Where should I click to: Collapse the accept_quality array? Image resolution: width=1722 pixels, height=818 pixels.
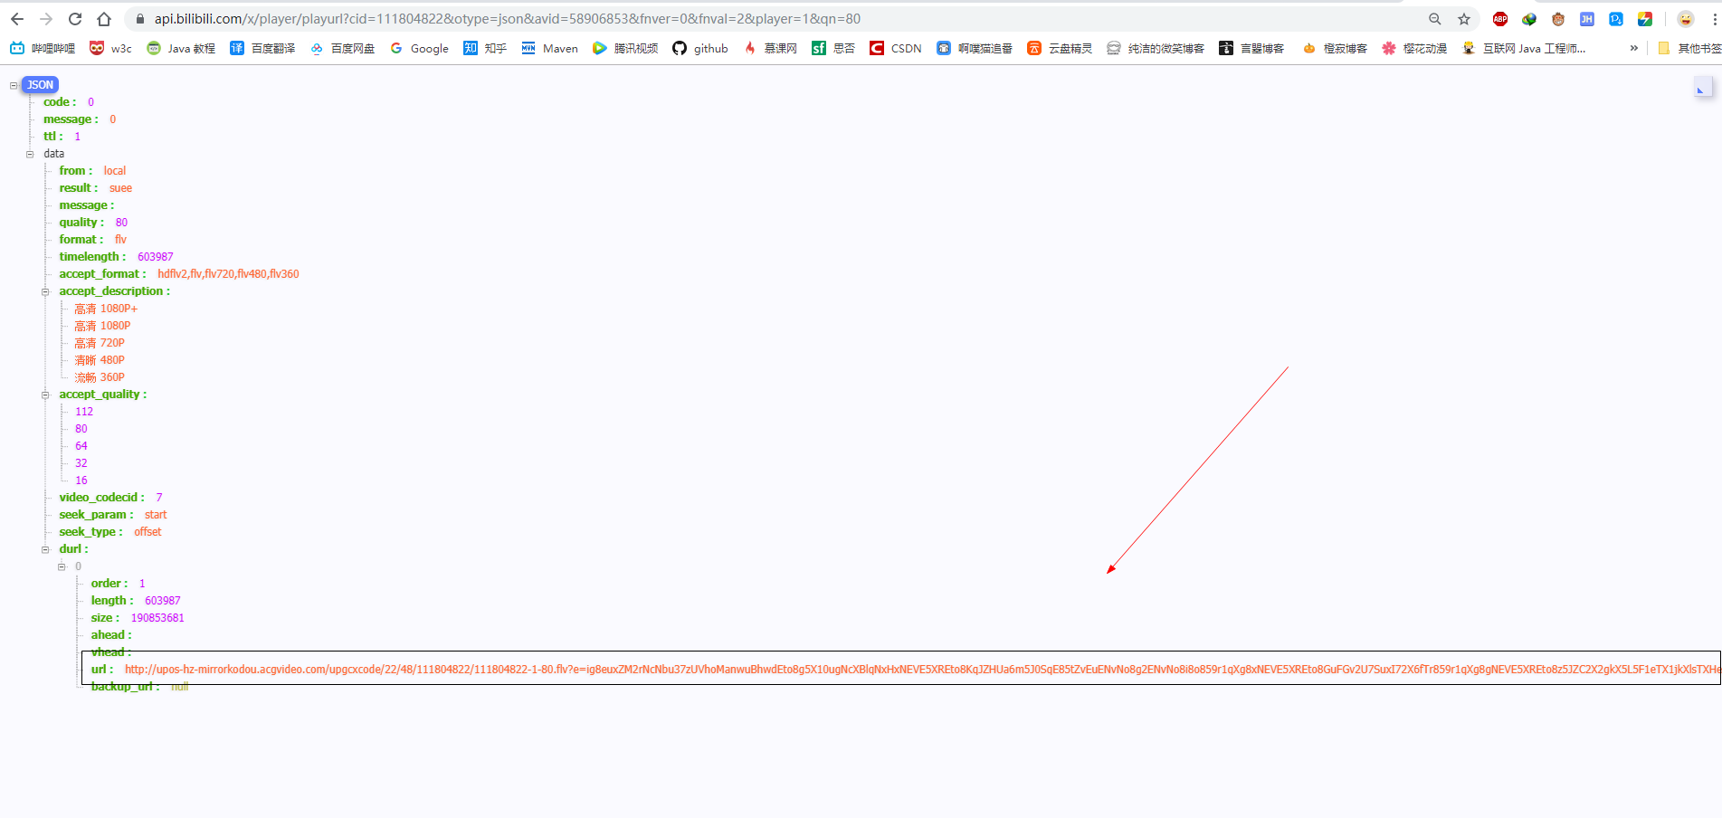tap(45, 395)
